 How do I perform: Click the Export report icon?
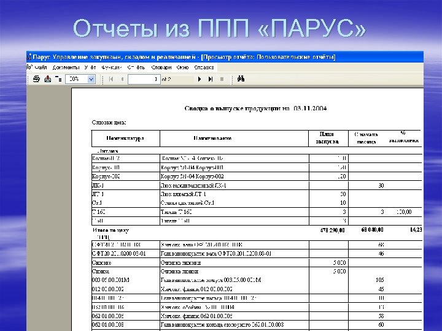48,79
